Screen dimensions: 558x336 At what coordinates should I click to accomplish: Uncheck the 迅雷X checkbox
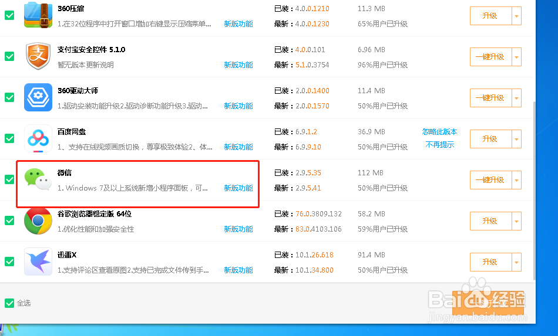pos(9,262)
